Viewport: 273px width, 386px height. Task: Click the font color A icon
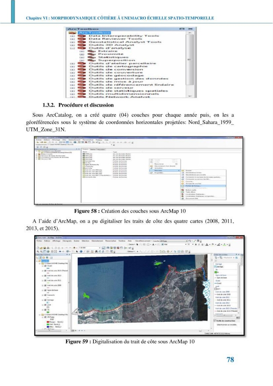[207, 244]
